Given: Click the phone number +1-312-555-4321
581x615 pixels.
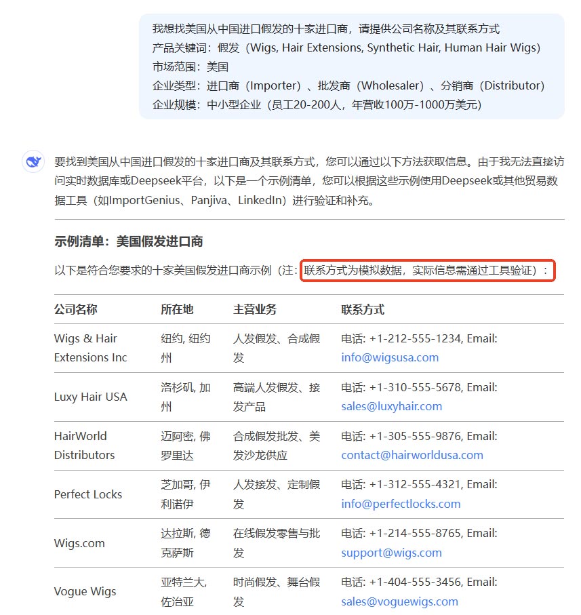Looking at the screenshot, I should click(x=415, y=484).
